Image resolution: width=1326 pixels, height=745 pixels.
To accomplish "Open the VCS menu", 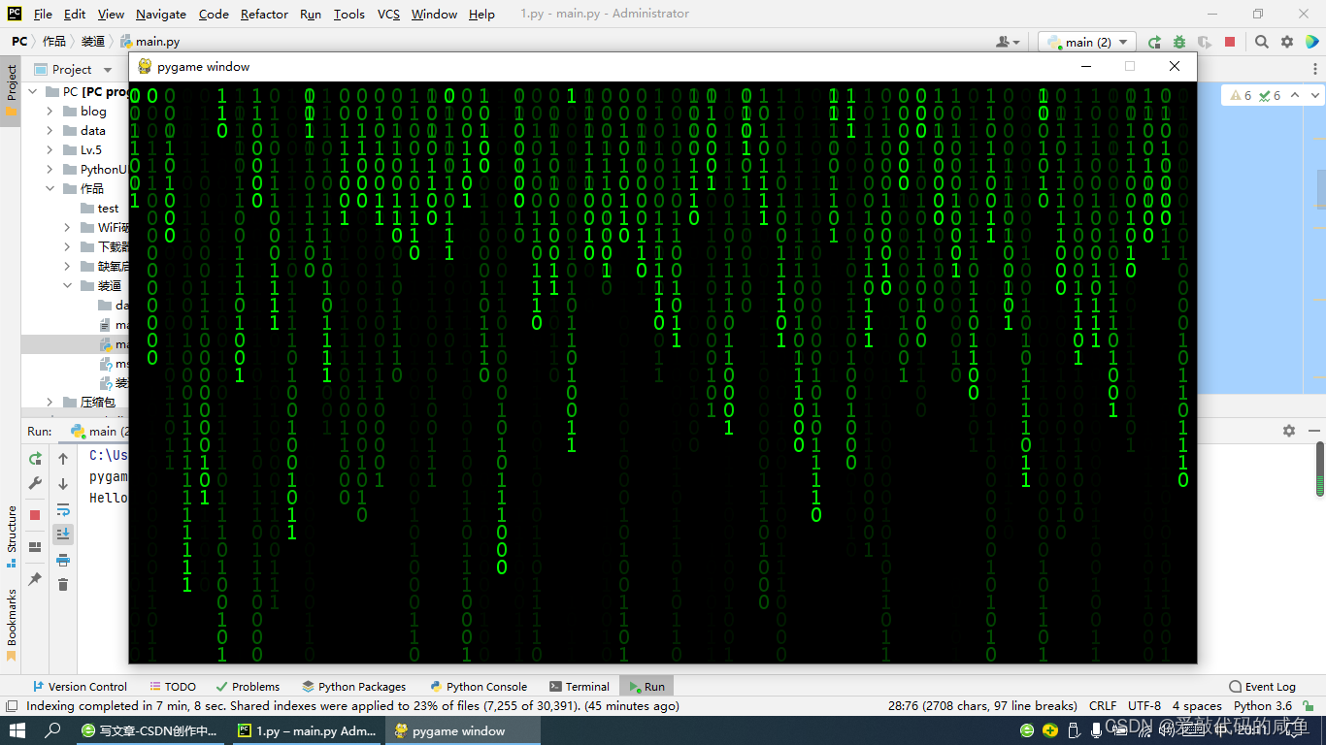I will 388,14.
